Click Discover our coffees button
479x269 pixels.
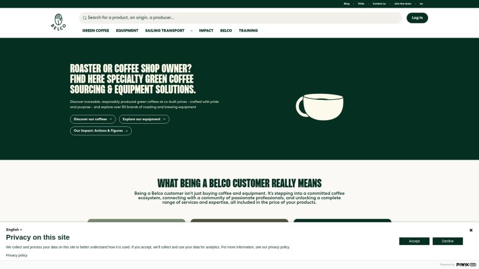tap(93, 119)
